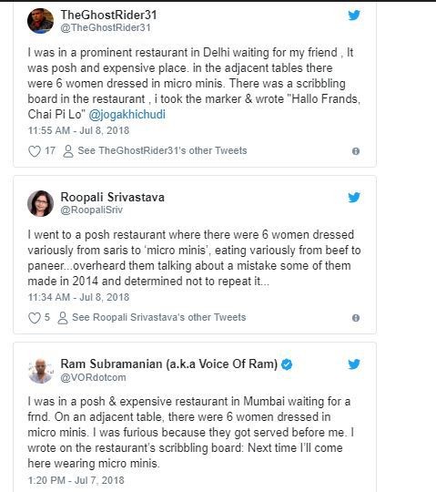Click Twitter bird icon on Roopali Srivastava tweet

354,198
